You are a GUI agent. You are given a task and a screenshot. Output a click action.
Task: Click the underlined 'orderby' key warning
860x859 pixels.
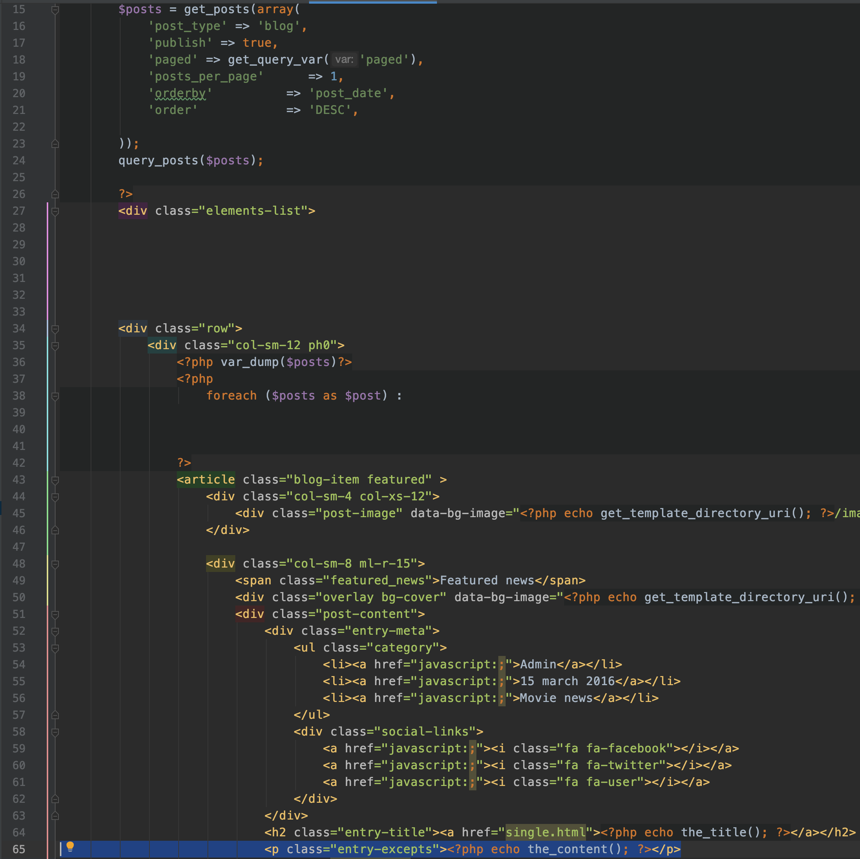pyautogui.click(x=180, y=93)
